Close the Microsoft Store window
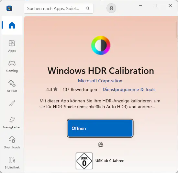Screen dimensions: 178x173 click(170, 5)
